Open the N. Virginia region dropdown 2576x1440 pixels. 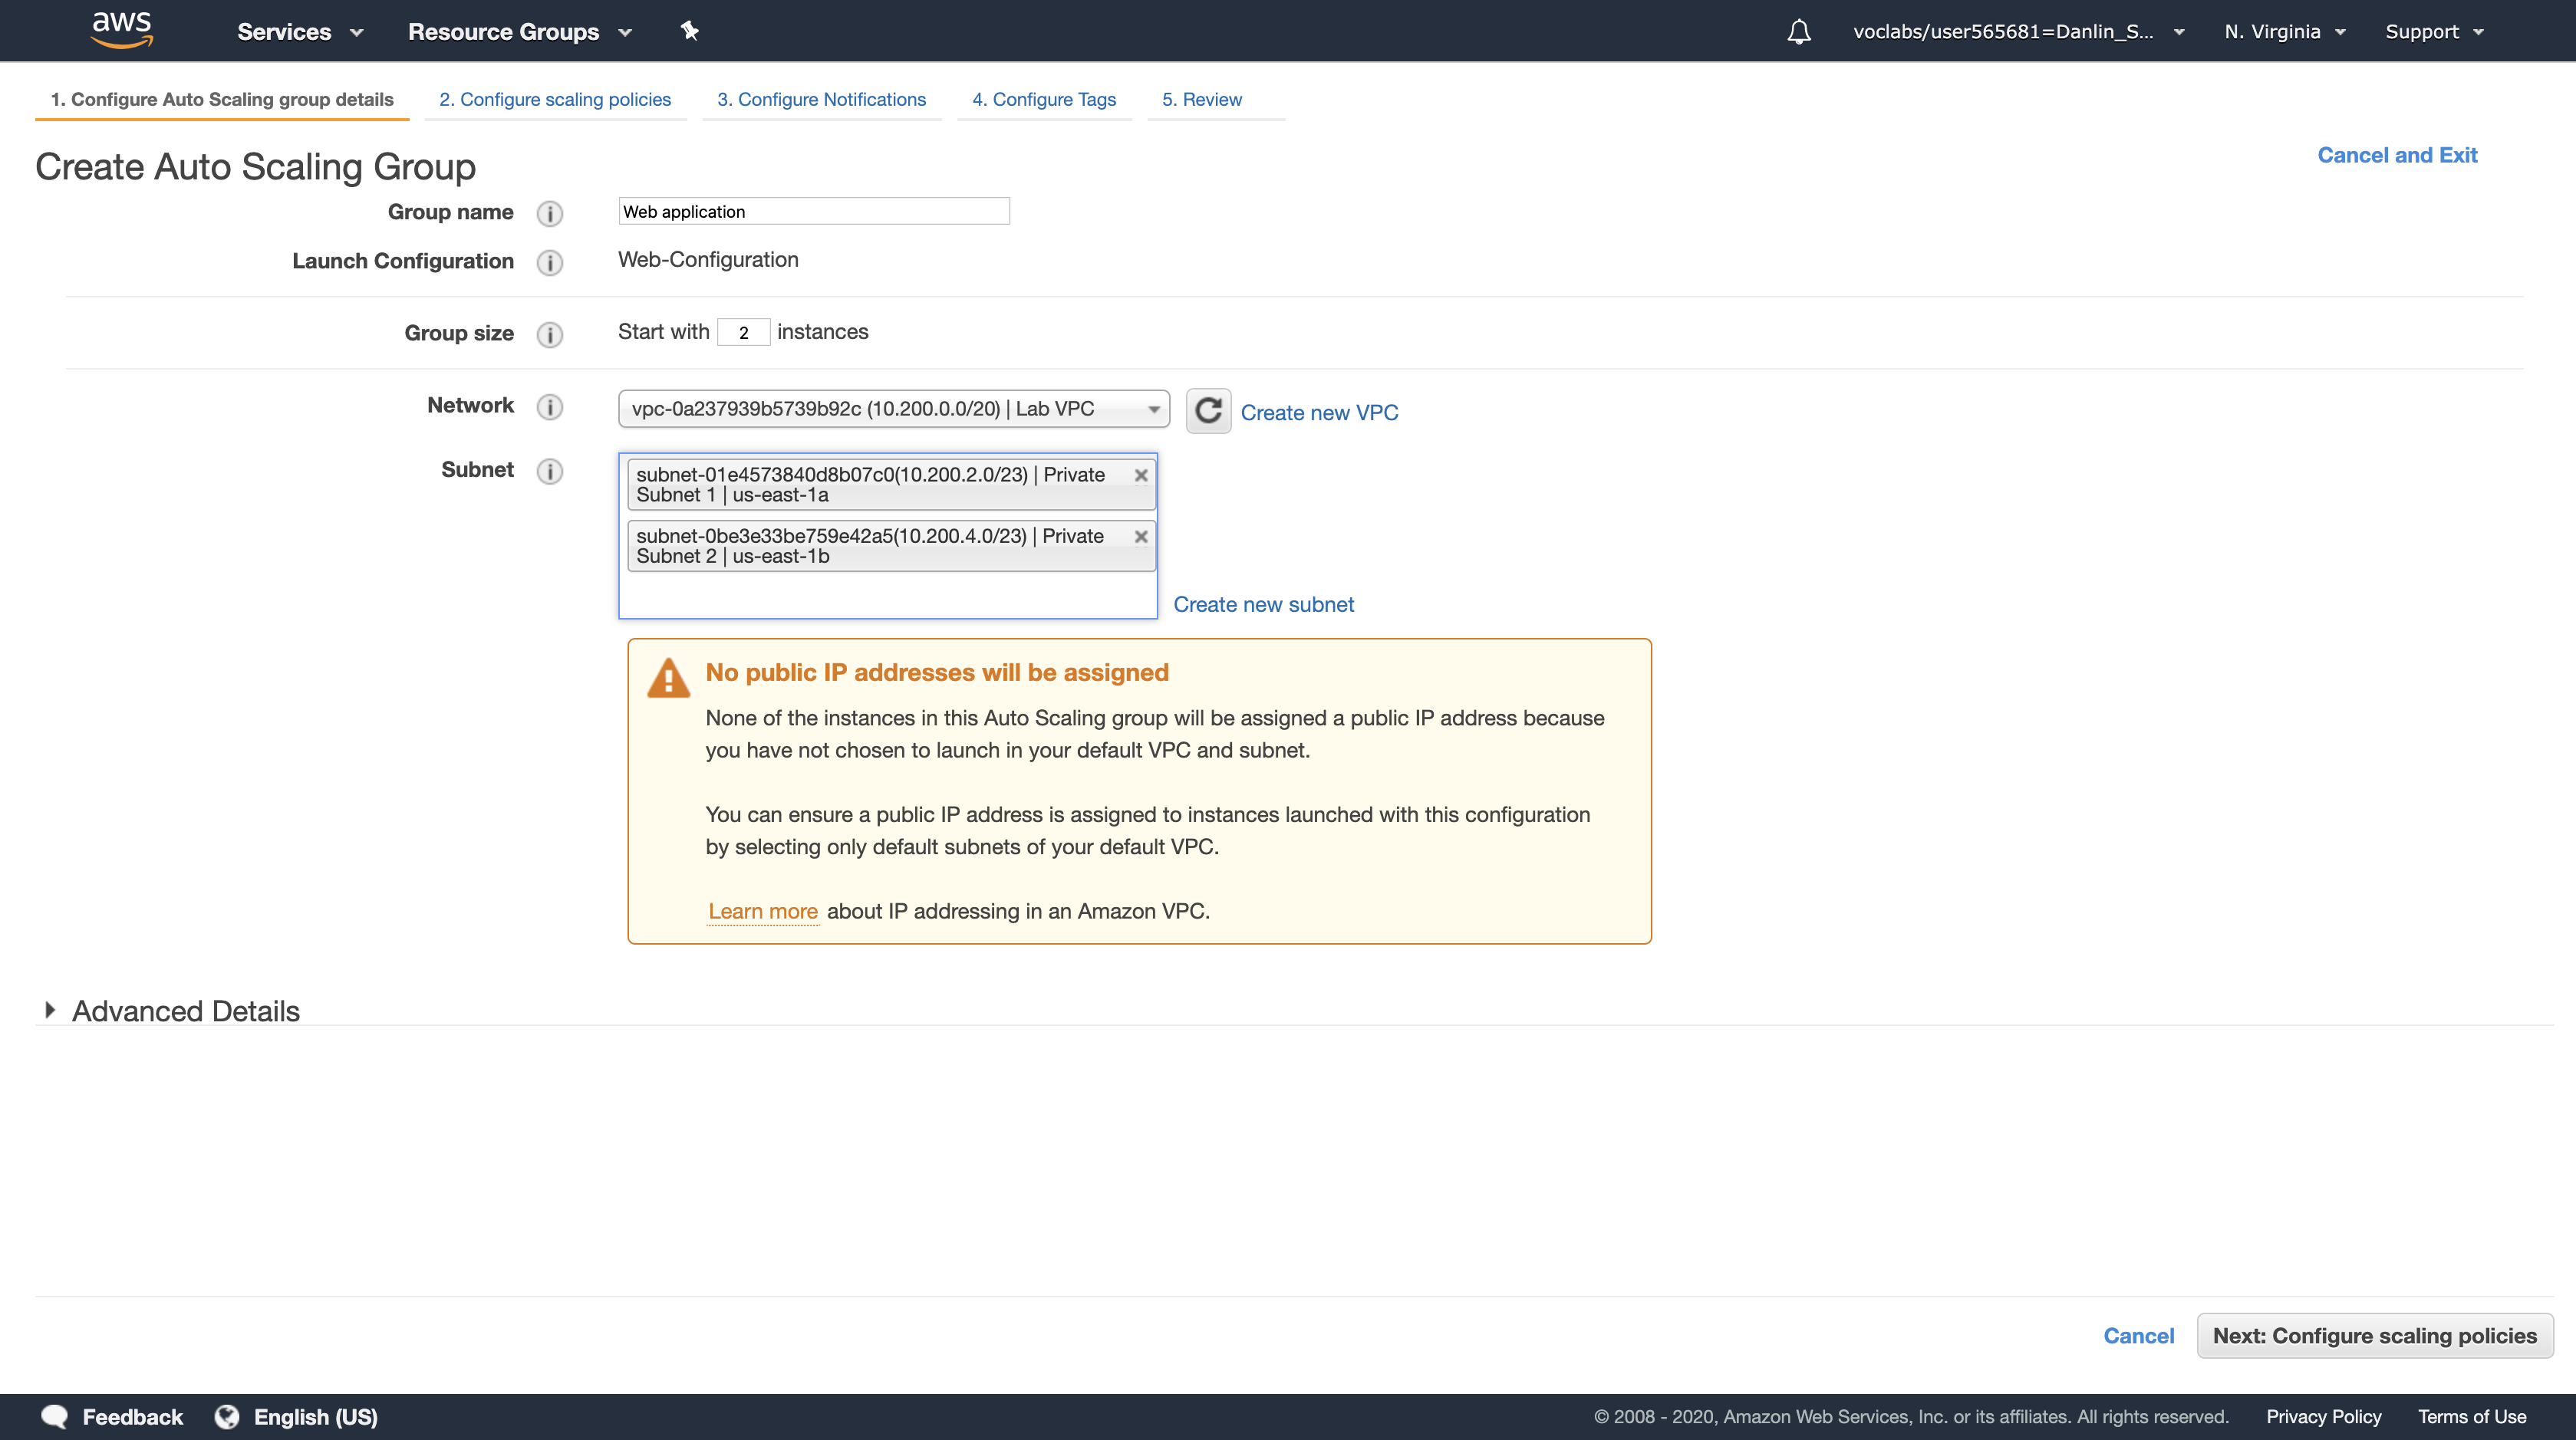click(x=2284, y=32)
